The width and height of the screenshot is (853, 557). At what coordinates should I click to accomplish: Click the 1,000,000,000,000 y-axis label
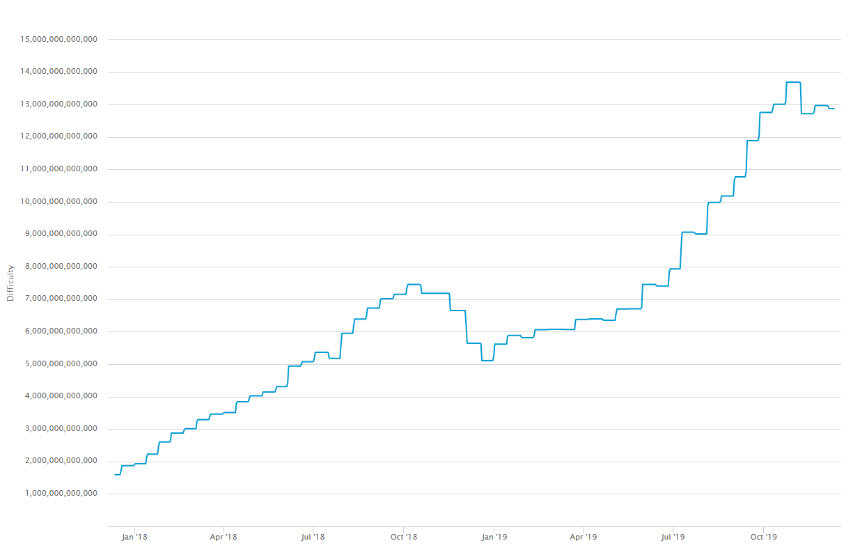[61, 494]
